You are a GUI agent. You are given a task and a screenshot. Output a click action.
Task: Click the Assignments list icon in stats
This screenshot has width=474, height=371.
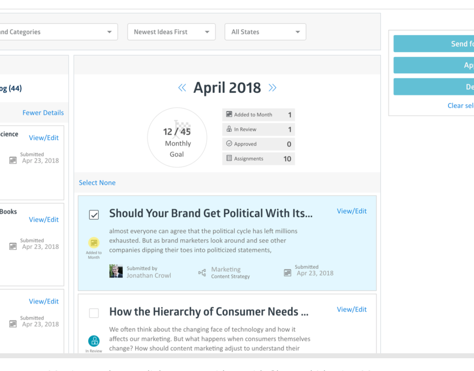point(229,158)
